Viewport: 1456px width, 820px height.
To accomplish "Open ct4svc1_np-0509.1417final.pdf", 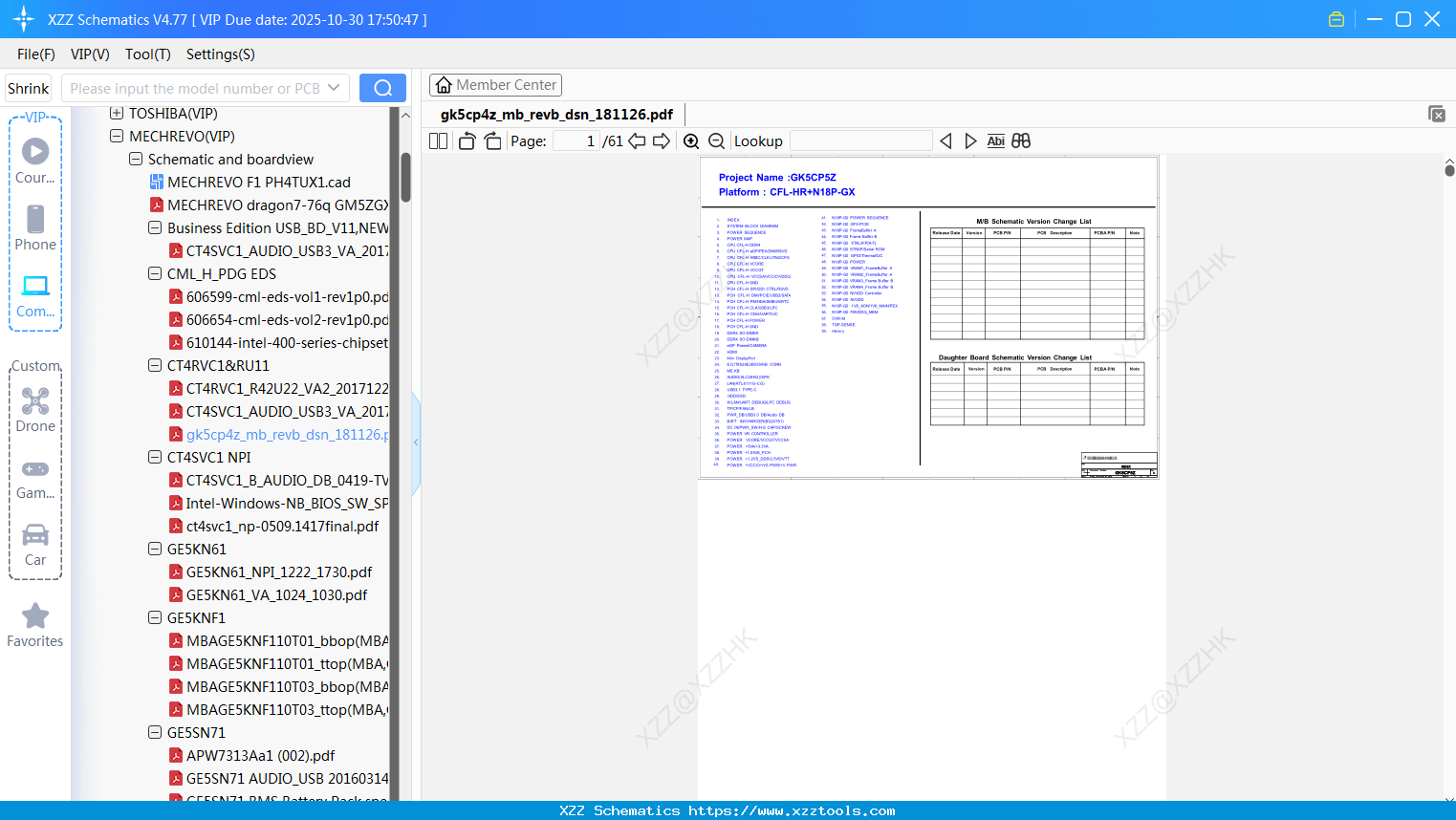I will click(x=273, y=527).
